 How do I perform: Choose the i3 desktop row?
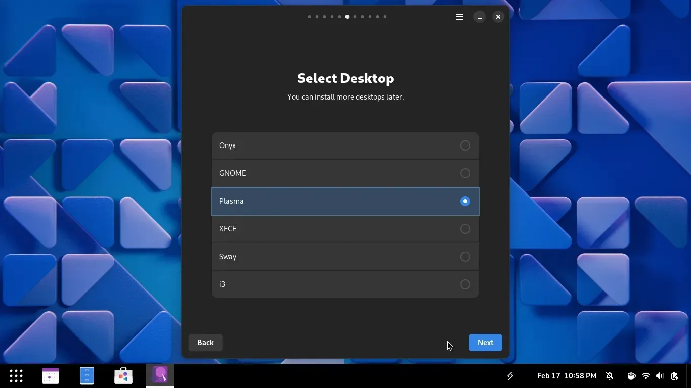(x=345, y=284)
